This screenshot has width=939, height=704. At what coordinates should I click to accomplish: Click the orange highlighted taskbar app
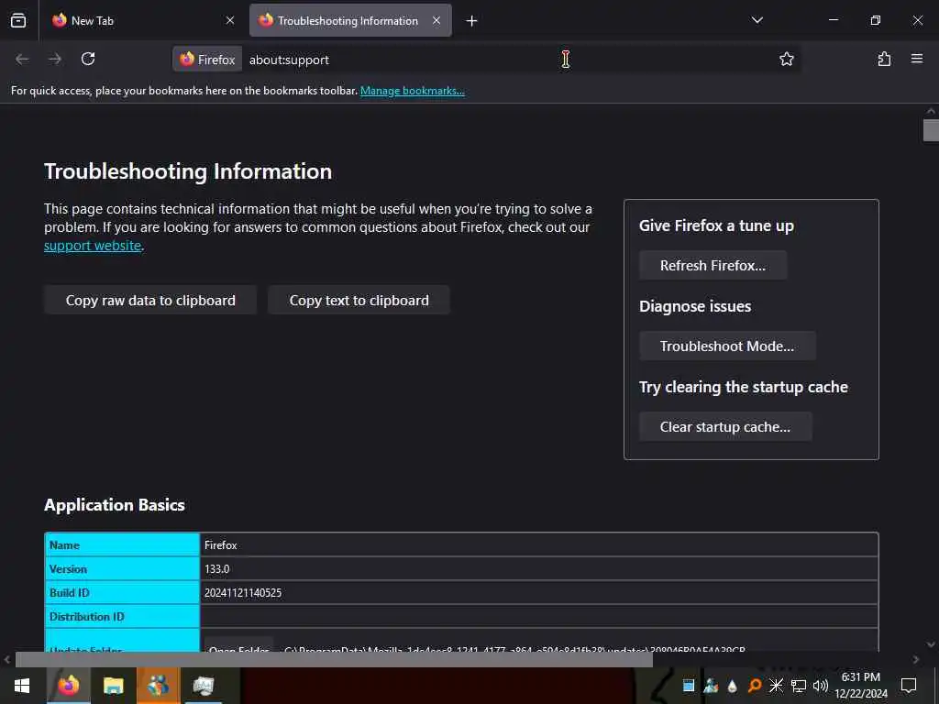point(158,686)
